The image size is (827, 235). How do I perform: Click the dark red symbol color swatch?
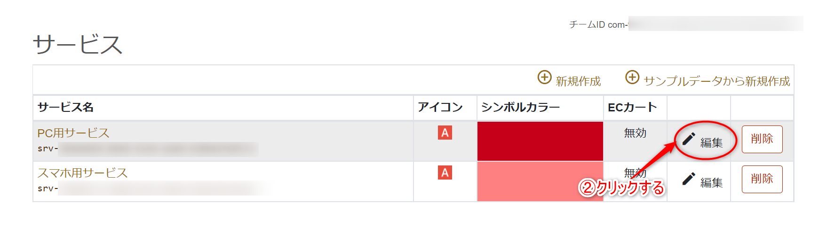coord(540,141)
